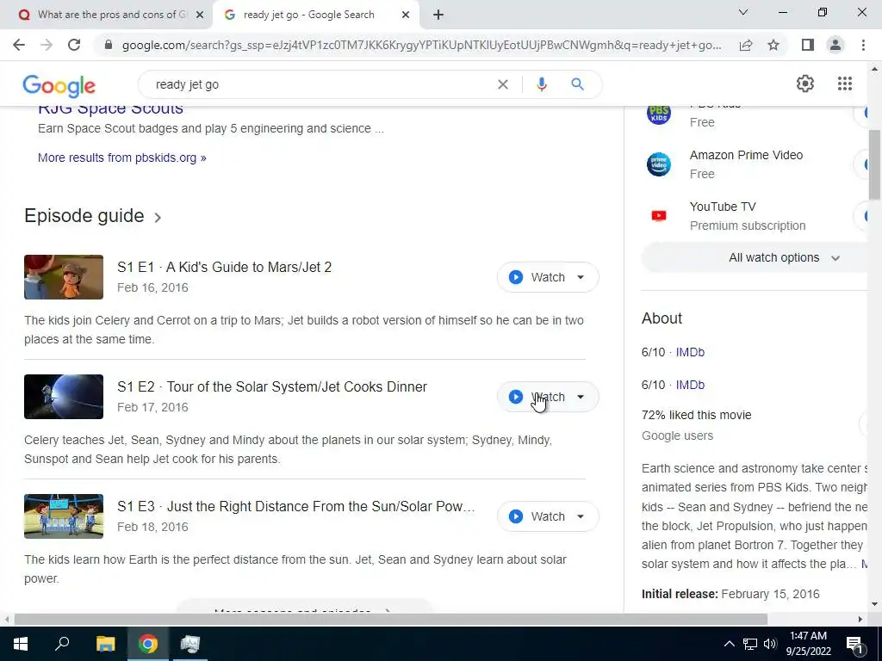
Task: Open File Explorer from the taskbar
Action: coord(105,644)
